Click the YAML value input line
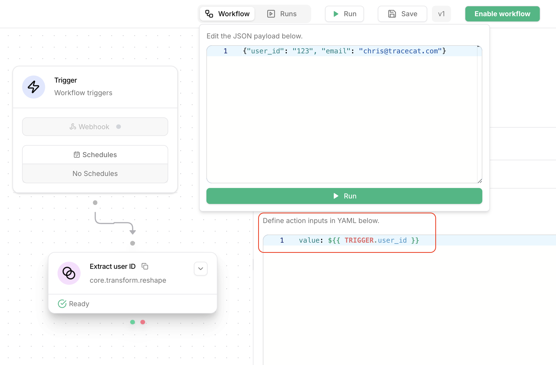This screenshot has width=556, height=365. [x=358, y=240]
